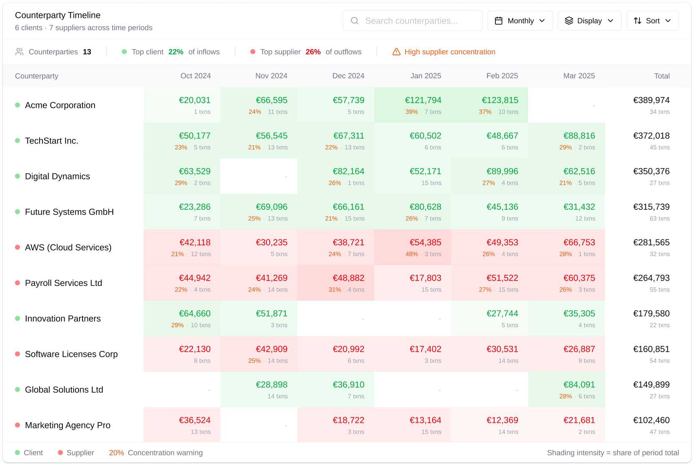Click the Counterparty column header

coord(37,76)
